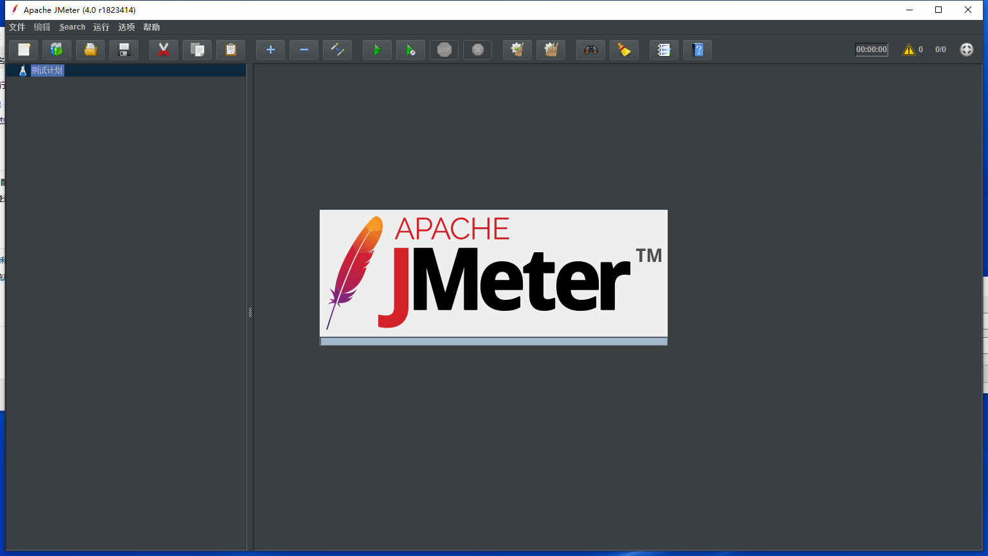Click the Toggle enable/disable toolbar icon
The width and height of the screenshot is (988, 556).
point(338,50)
